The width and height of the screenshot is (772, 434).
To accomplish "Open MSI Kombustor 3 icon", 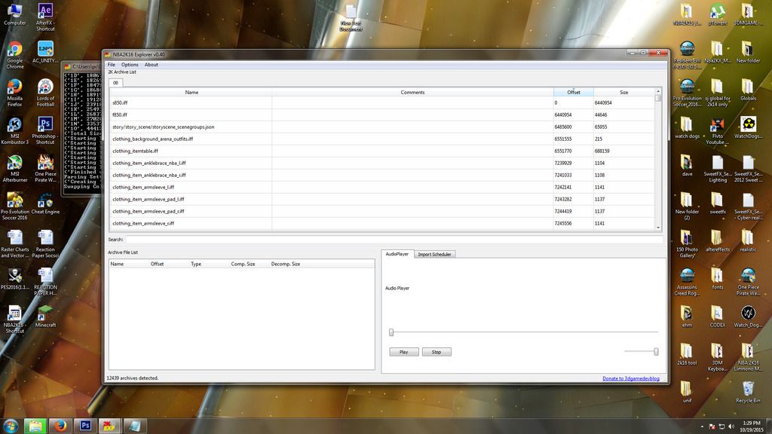I will (x=15, y=131).
